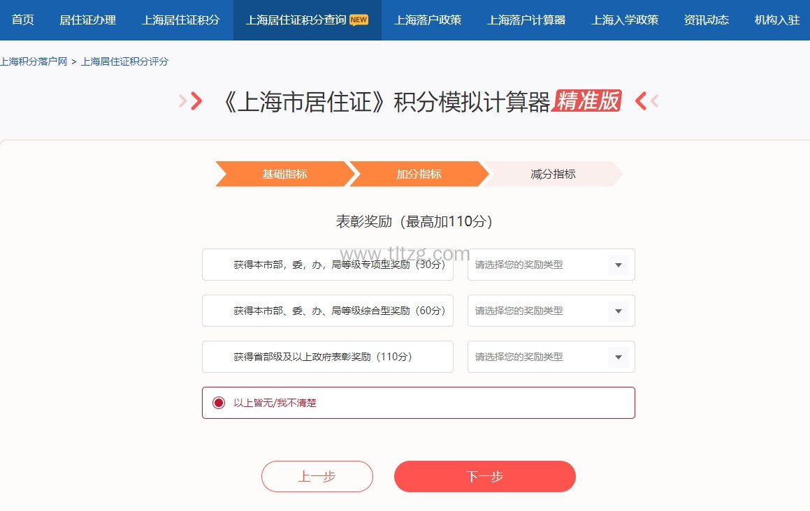Screen dimensions: 810x511
Task: Open award type dropdown for 30分 row
Action: tap(551, 265)
